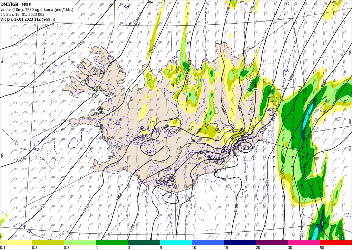The image size is (352, 250).
Task: Select the red 50+ legend swatch
Action: coord(336,243)
